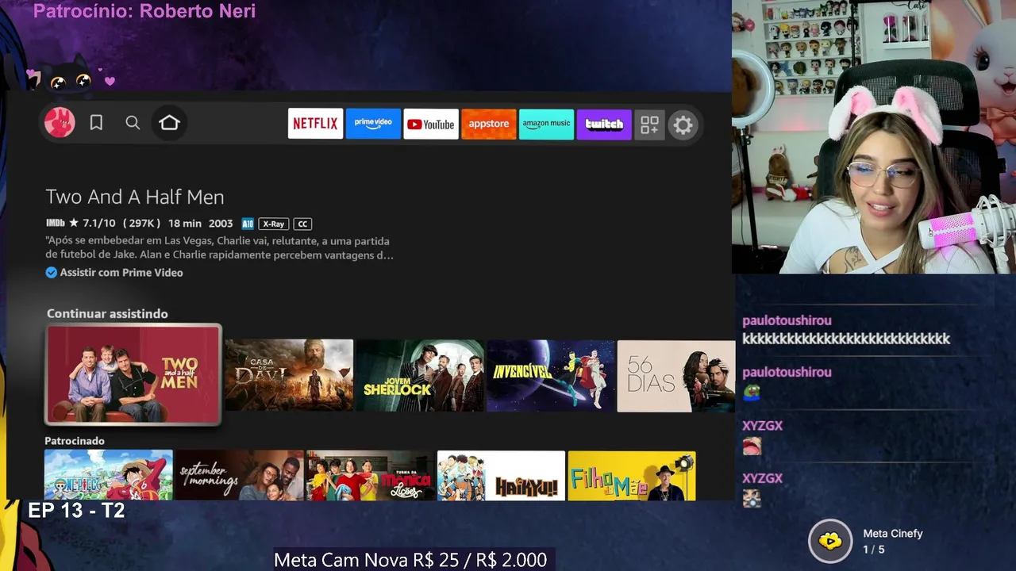Select the 56 Dias thumbnail

point(676,376)
